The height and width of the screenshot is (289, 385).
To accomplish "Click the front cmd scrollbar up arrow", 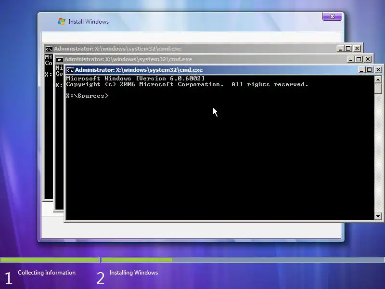I will [378, 79].
